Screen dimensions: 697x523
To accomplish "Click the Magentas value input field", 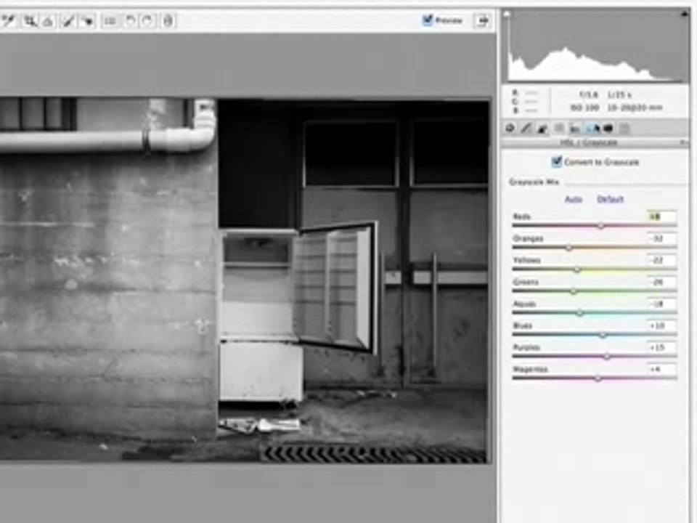I will pyautogui.click(x=662, y=369).
